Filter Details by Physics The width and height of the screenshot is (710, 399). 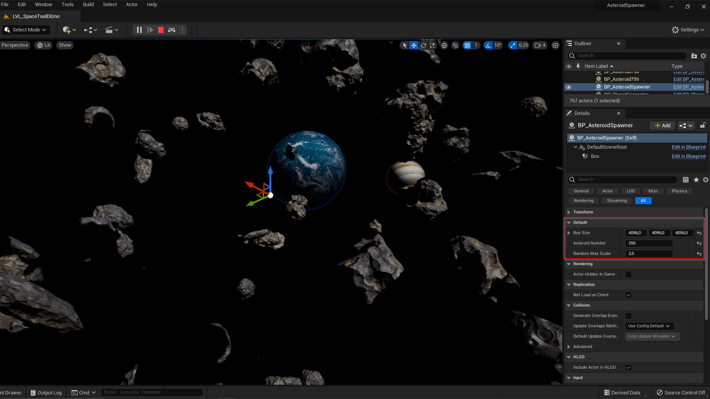pos(679,191)
